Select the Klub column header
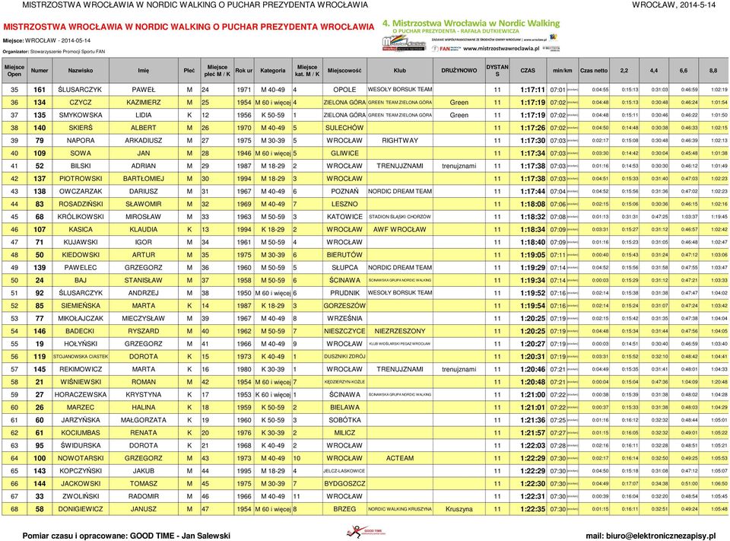 pyautogui.click(x=400, y=71)
